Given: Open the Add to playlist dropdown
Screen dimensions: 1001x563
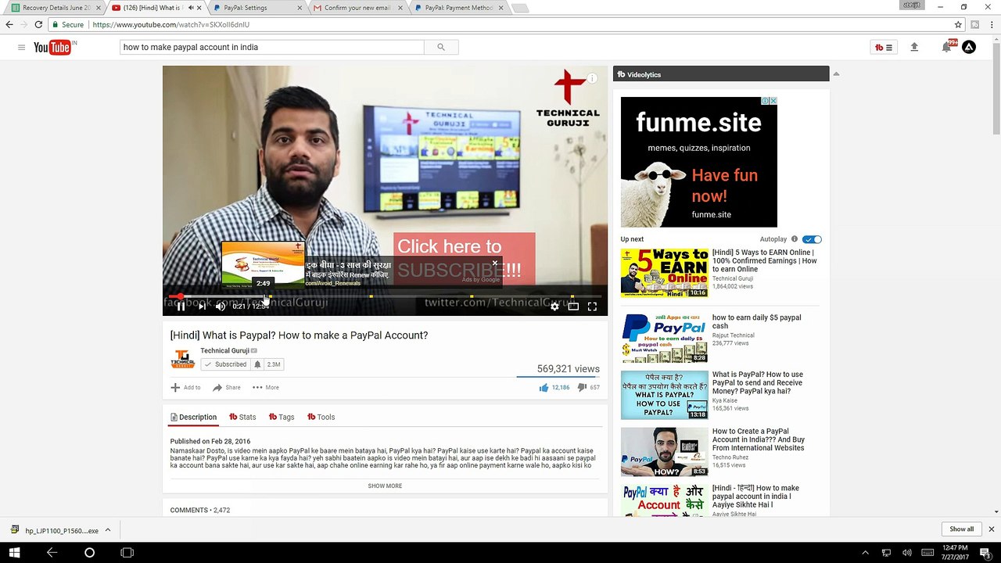Looking at the screenshot, I should click(186, 387).
